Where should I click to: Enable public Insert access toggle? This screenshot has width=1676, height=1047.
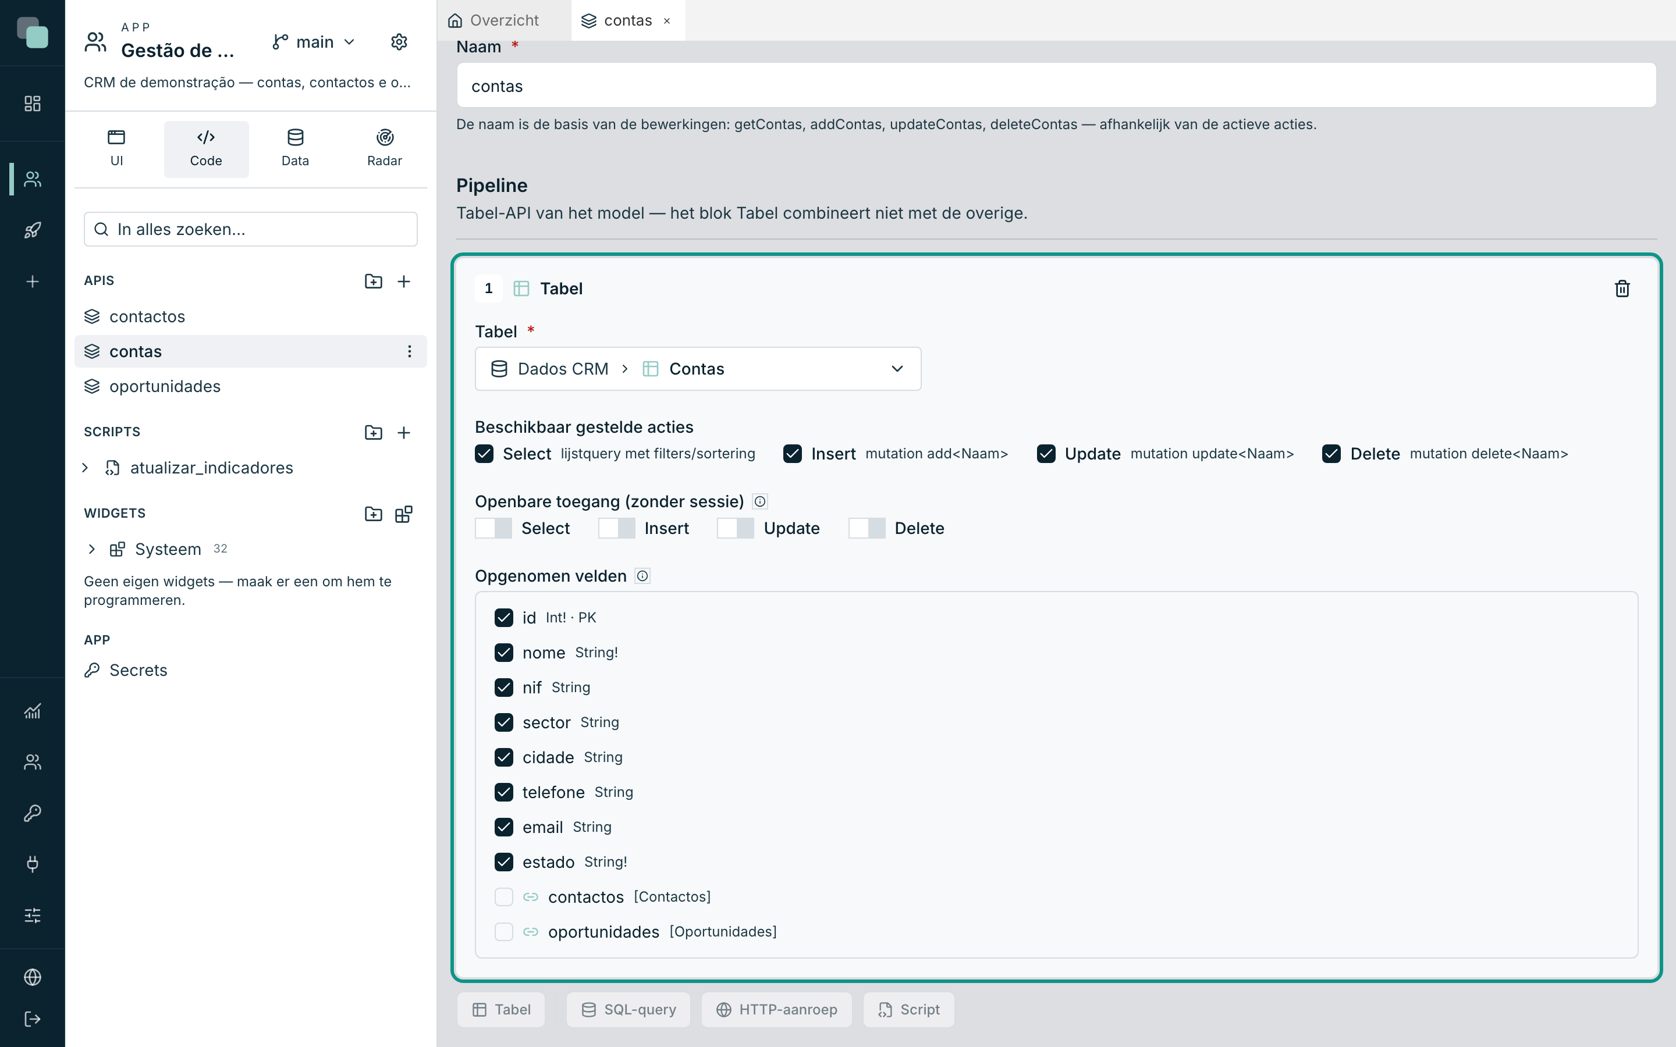click(x=616, y=528)
